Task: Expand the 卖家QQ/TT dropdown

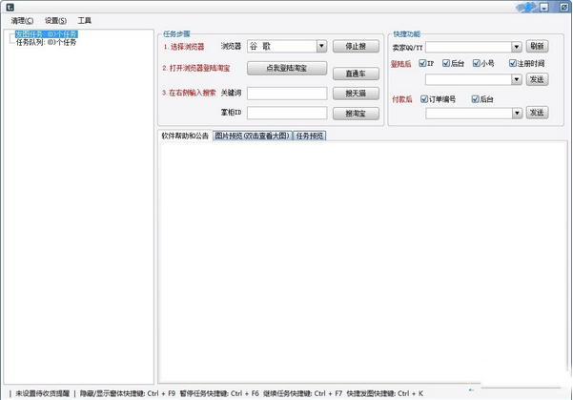Action: [516, 46]
